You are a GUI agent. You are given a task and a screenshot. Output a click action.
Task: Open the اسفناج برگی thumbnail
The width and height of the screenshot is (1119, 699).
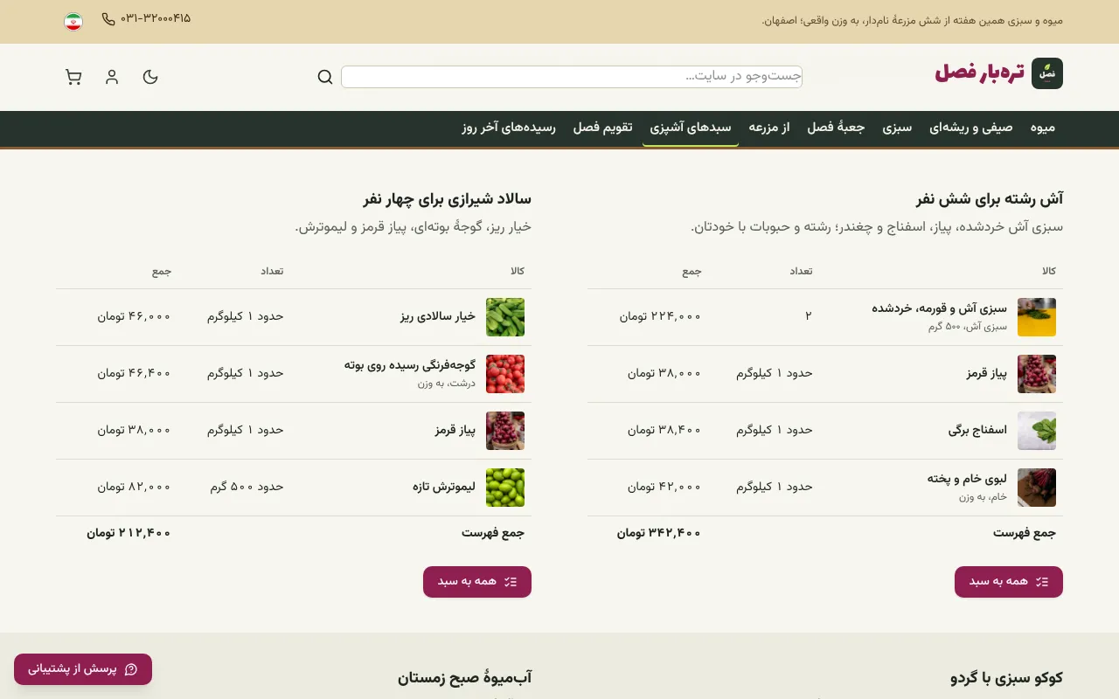1037,431
